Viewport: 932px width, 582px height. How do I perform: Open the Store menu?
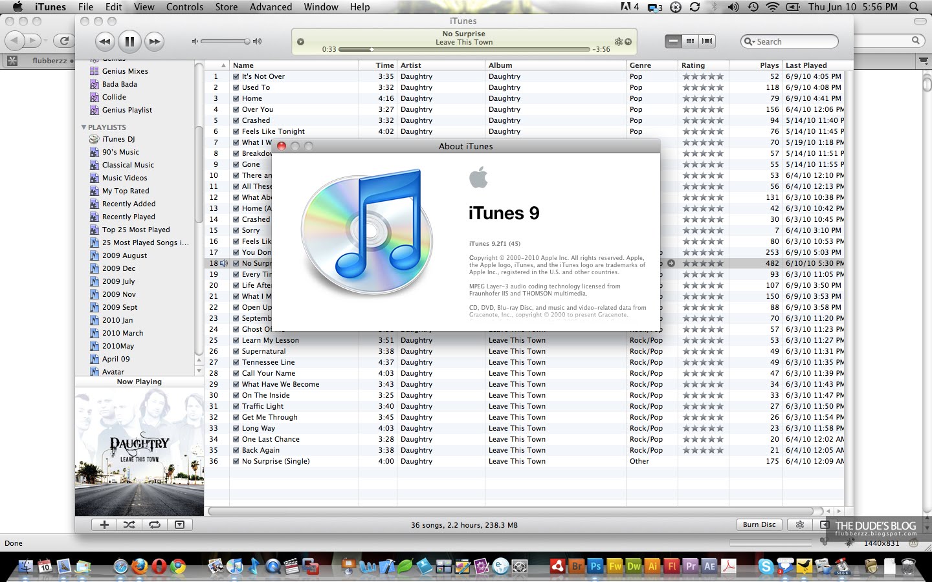(226, 7)
